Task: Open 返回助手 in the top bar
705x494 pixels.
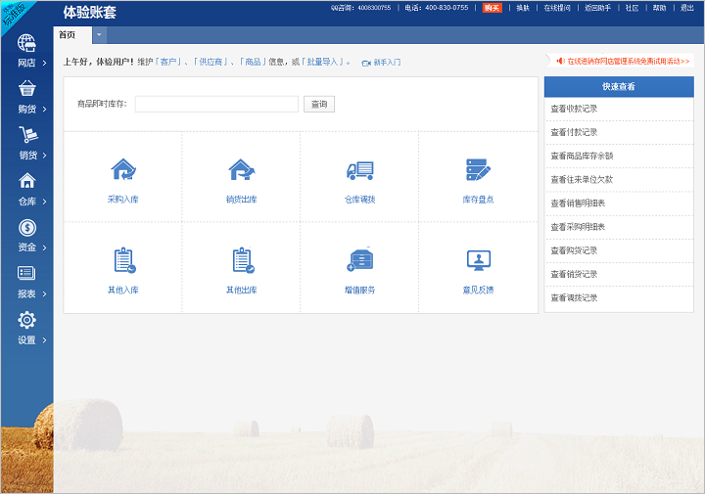Action: [x=597, y=8]
